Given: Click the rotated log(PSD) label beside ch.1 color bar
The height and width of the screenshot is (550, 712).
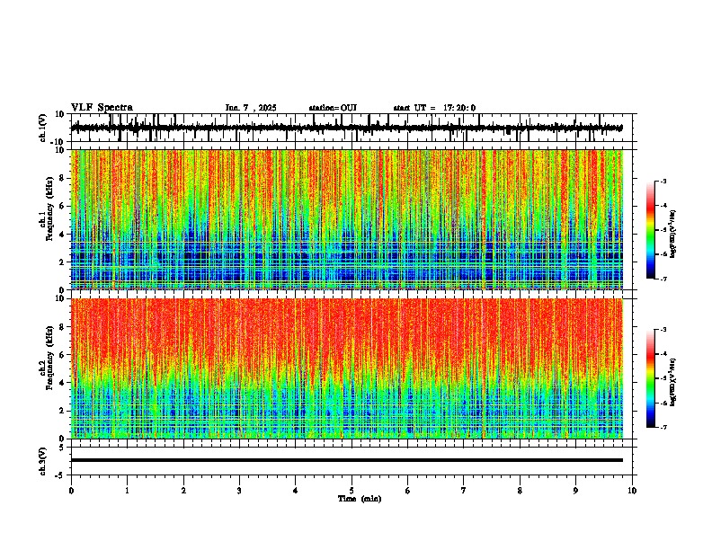Looking at the screenshot, I should [x=672, y=234].
